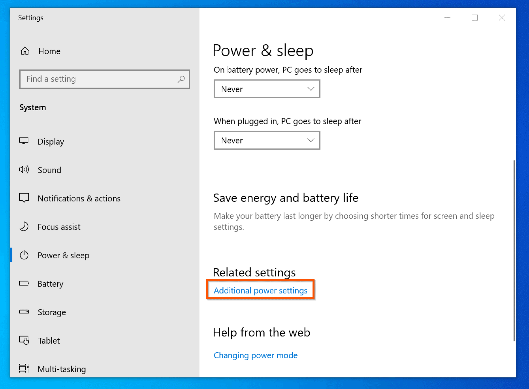529x389 pixels.
Task: Click the Home icon at the top
Action: click(25, 51)
